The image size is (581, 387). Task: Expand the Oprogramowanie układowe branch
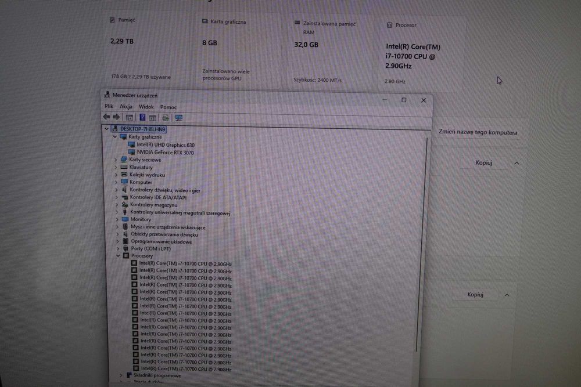click(x=118, y=241)
